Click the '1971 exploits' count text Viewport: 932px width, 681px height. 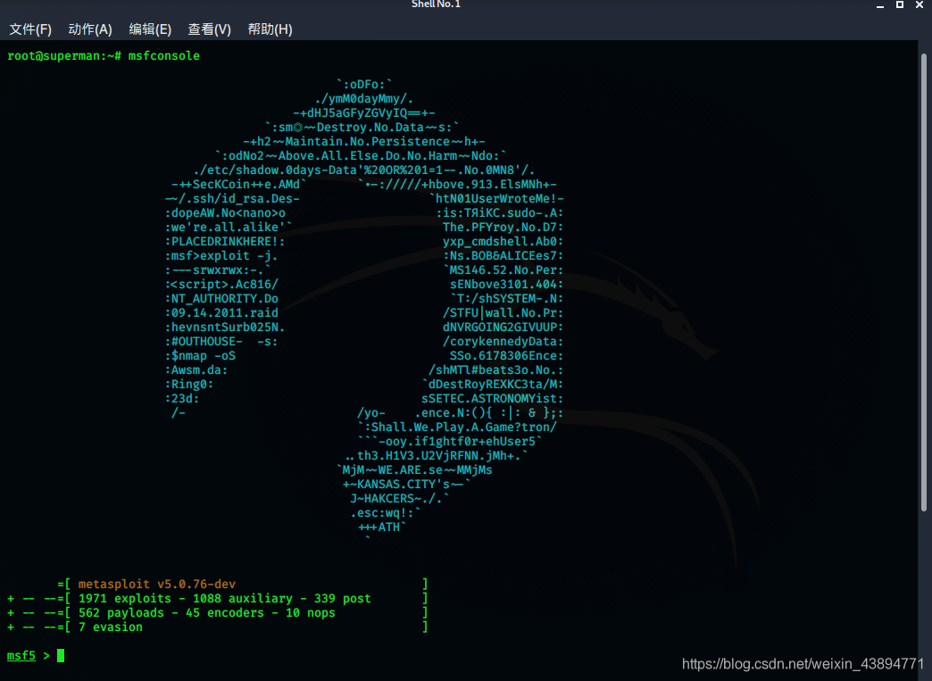click(x=125, y=598)
